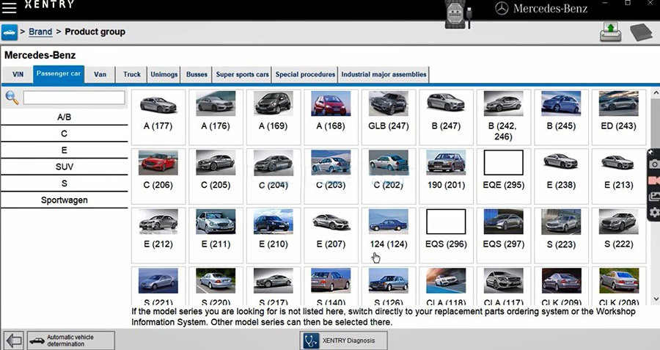Click the model search input field
Image resolution: width=660 pixels, height=350 pixels.
tap(74, 98)
